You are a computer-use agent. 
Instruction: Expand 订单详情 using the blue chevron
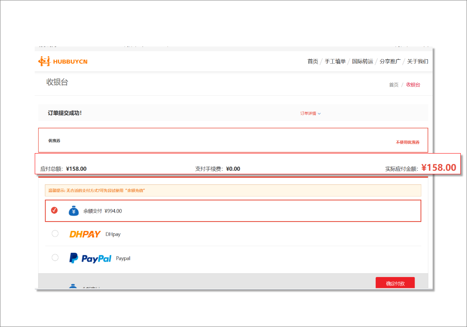(319, 114)
